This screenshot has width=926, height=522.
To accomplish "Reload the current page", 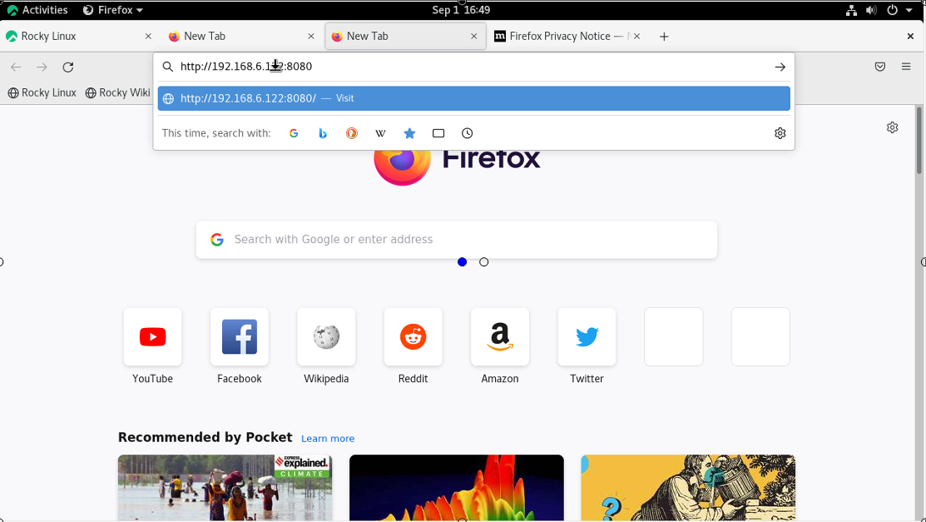I will [68, 67].
